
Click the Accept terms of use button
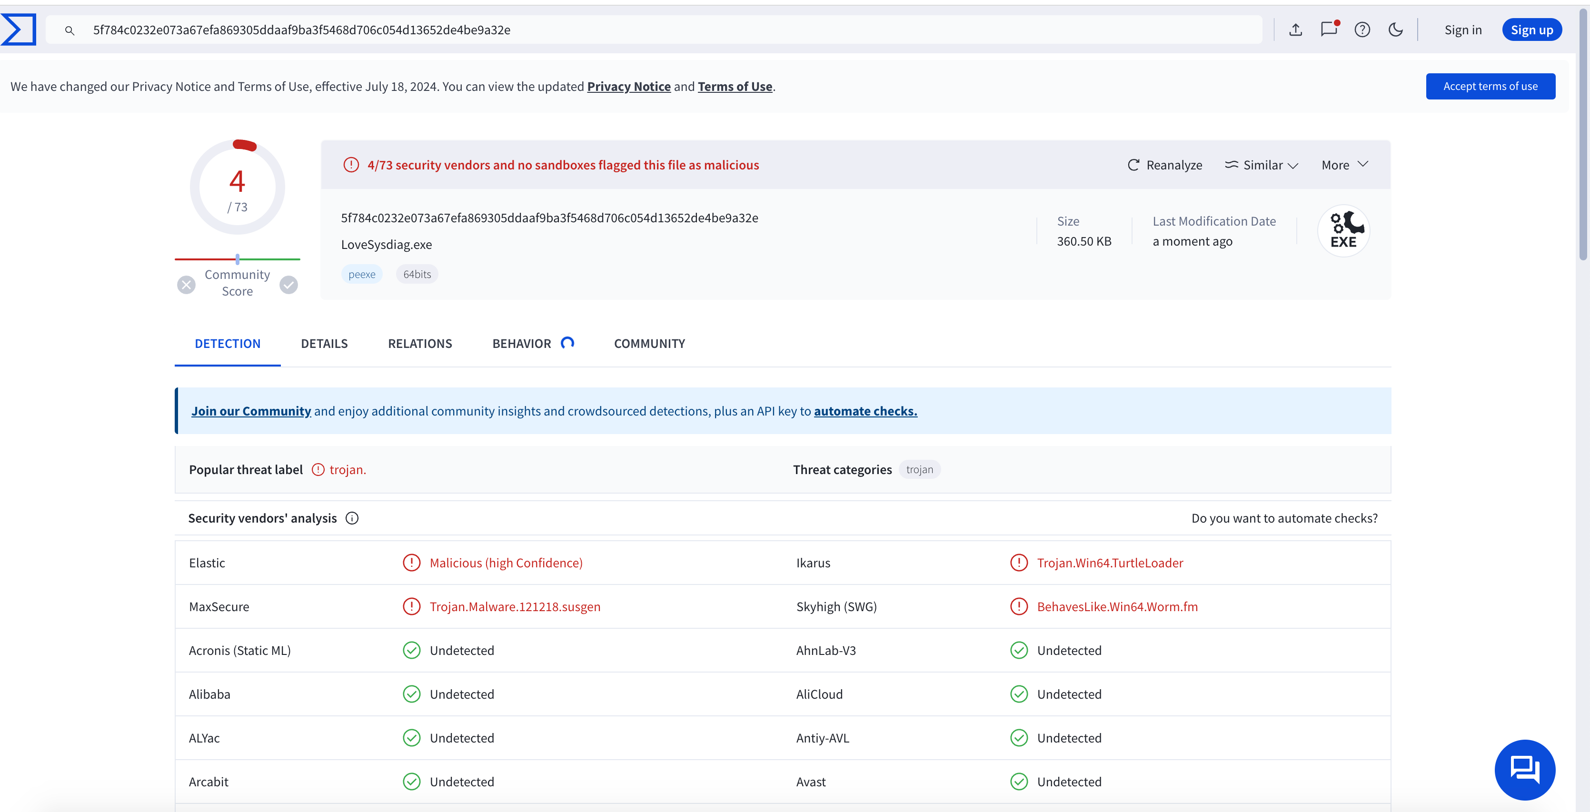click(1490, 86)
